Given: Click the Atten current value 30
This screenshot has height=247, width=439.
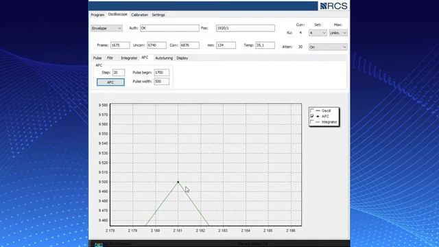Looking at the screenshot, I should click(x=300, y=47).
